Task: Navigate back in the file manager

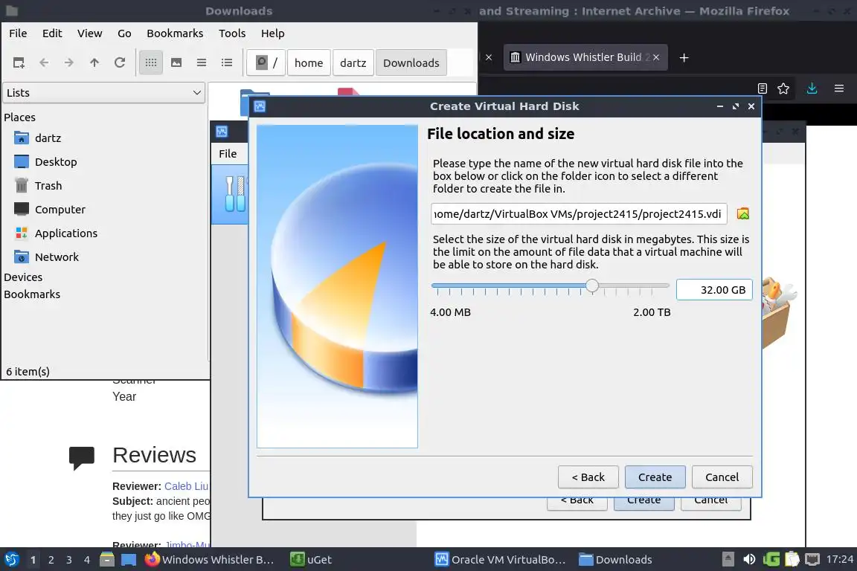Action: (x=44, y=63)
